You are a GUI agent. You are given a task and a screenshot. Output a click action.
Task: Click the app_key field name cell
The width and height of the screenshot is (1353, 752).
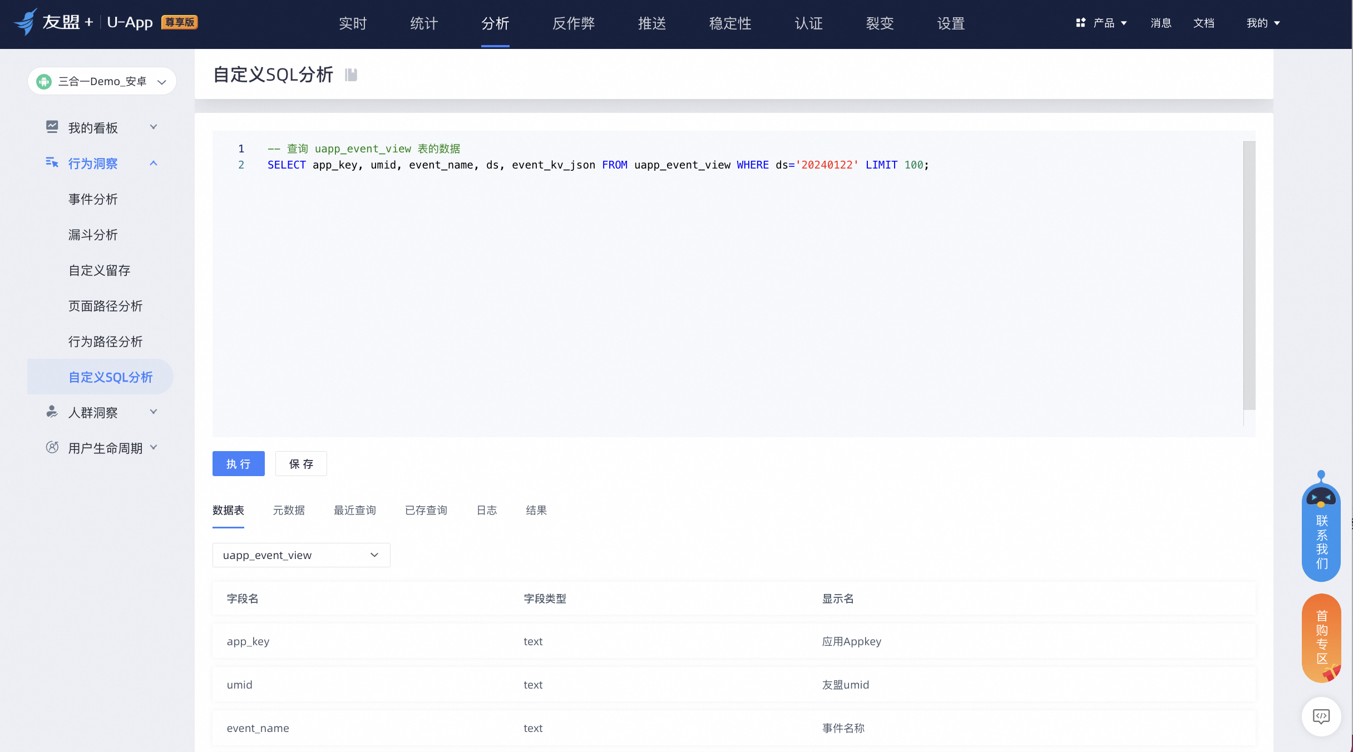tap(248, 641)
